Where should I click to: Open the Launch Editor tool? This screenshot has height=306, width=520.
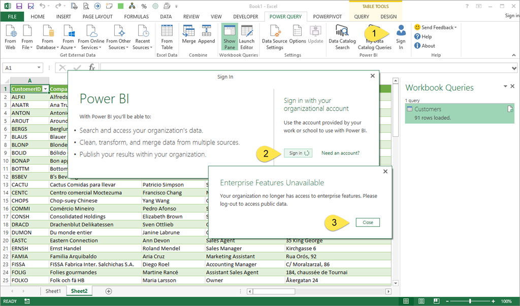[x=247, y=31]
